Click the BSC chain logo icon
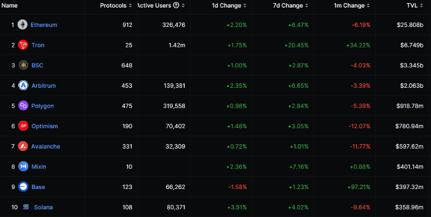The height and width of the screenshot is (217, 431). click(x=23, y=65)
